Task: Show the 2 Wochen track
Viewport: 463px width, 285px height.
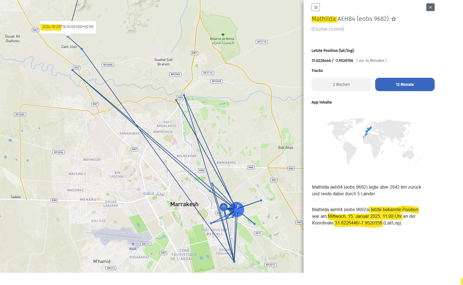Action: click(341, 84)
